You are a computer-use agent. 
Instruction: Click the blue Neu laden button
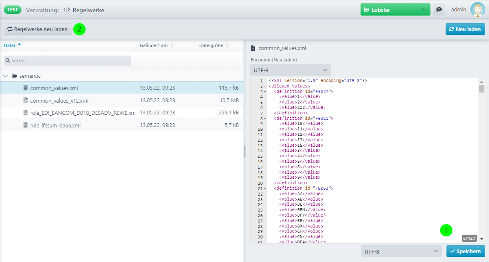tap(465, 29)
